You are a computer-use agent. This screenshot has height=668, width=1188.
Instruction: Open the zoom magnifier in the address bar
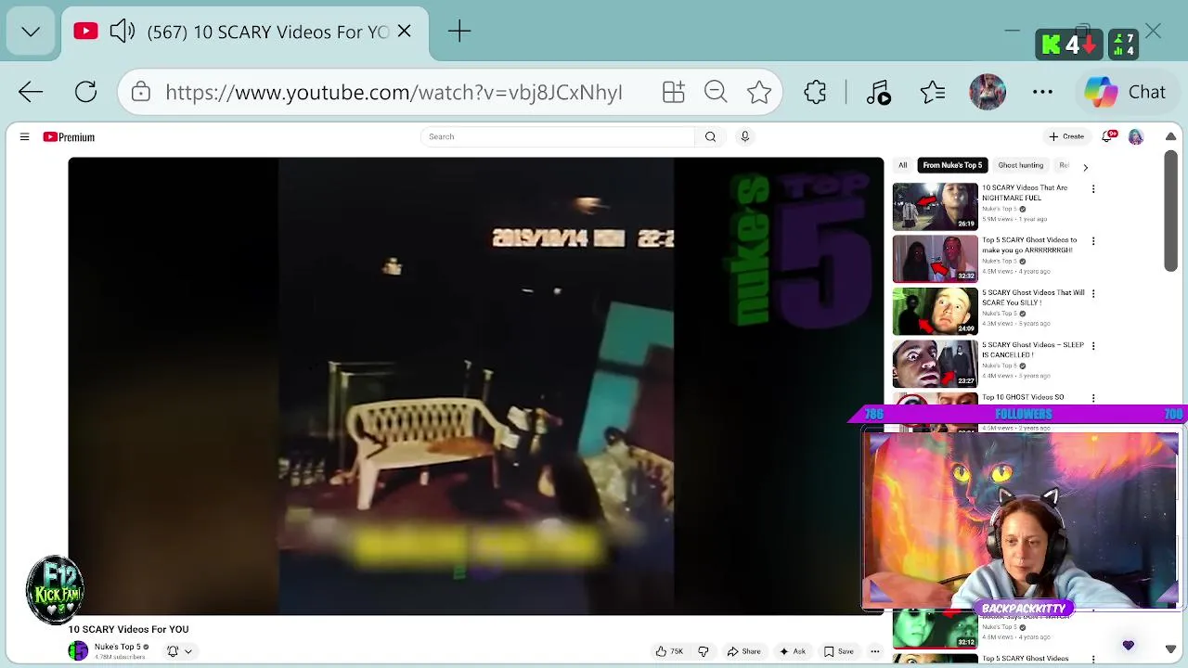pyautogui.click(x=716, y=92)
